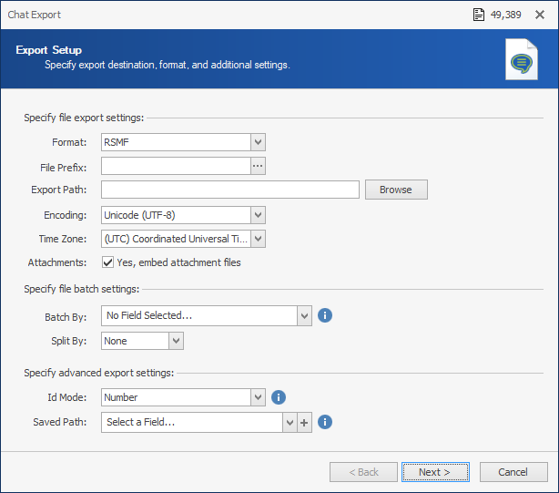Expand the Encoding dropdown Unicode (UTF-8)
The height and width of the screenshot is (493, 559).
point(258,215)
